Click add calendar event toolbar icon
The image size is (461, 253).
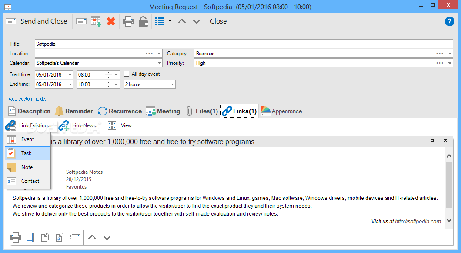[96, 21]
